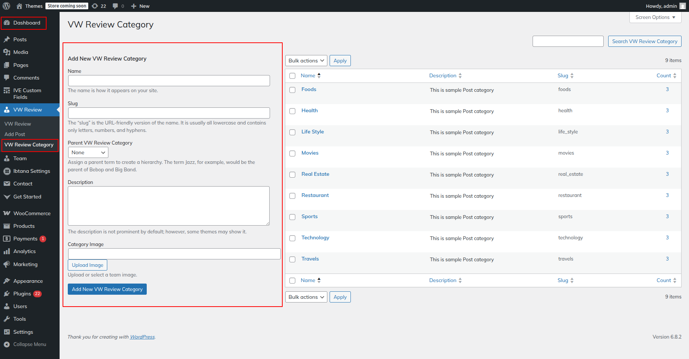Image resolution: width=689 pixels, height=359 pixels.
Task: Open the Analytics bar chart icon
Action: 7,252
